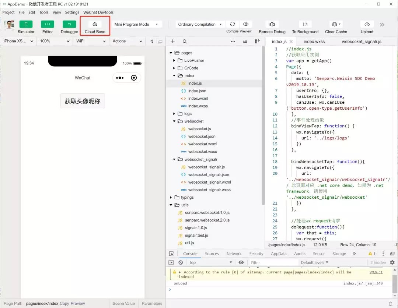Open the Mini Program Mode dropdown
The height and width of the screenshot is (308, 398).
(136, 24)
